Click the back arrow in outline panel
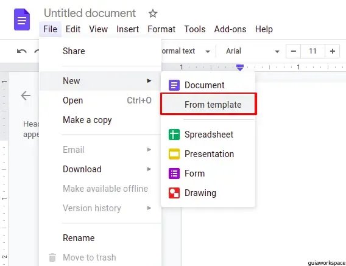This screenshot has width=346, height=266. [x=26, y=96]
